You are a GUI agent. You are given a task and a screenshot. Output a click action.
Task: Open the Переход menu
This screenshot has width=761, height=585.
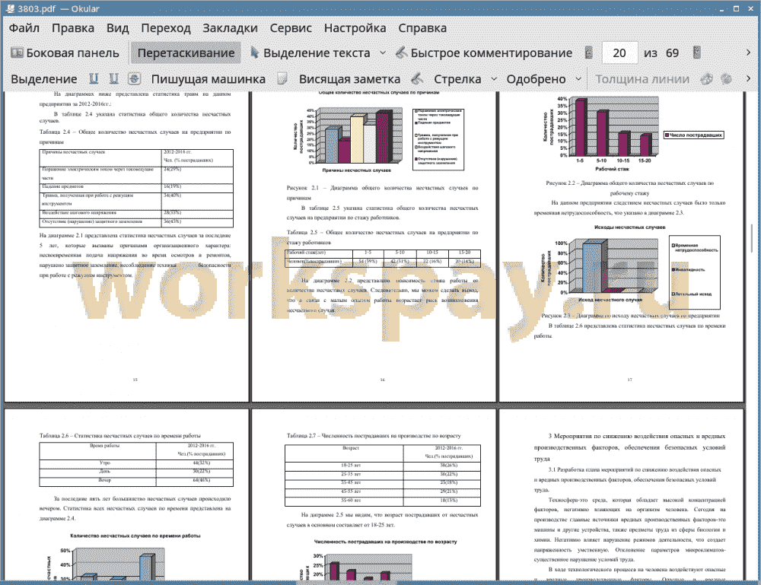coord(165,28)
